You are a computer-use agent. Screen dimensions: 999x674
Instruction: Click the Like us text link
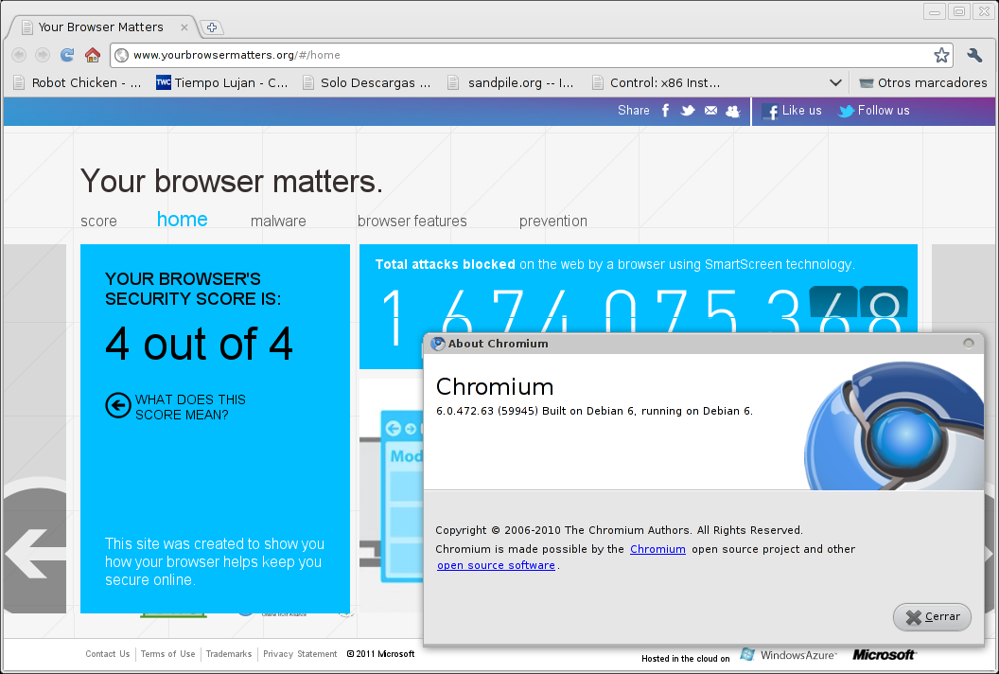coord(801,111)
